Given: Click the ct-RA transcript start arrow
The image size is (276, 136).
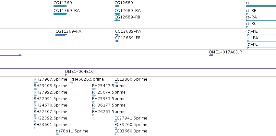Looking at the screenshot, I should (247, 20).
